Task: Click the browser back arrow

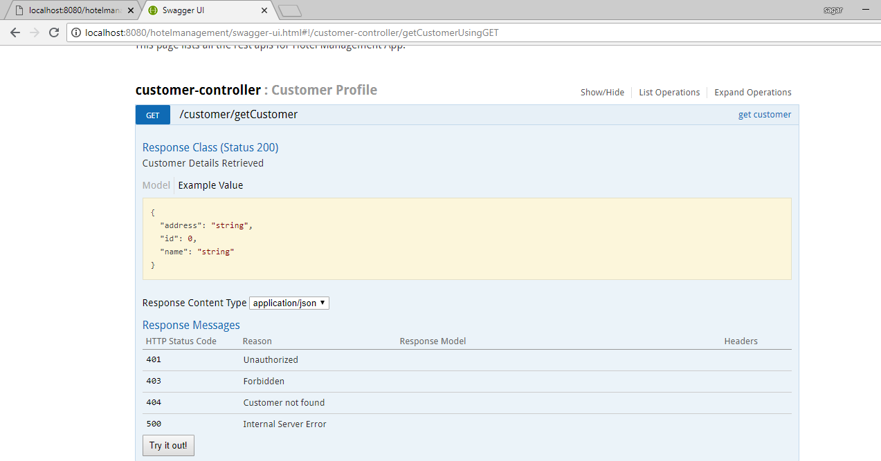Action: [15, 32]
